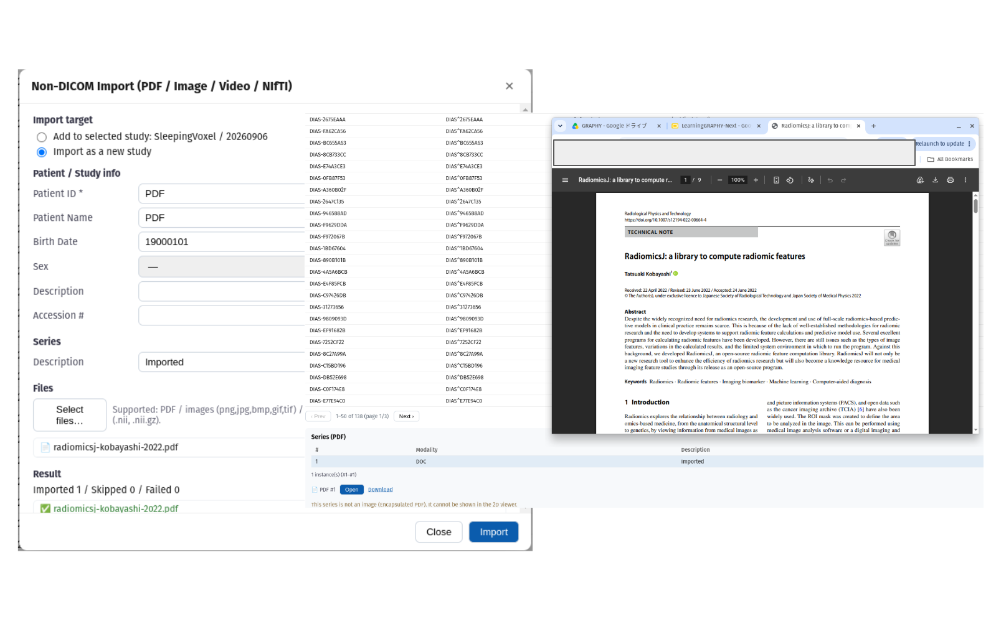
Task: Click the PDF zoom level 100% field
Action: [738, 180]
